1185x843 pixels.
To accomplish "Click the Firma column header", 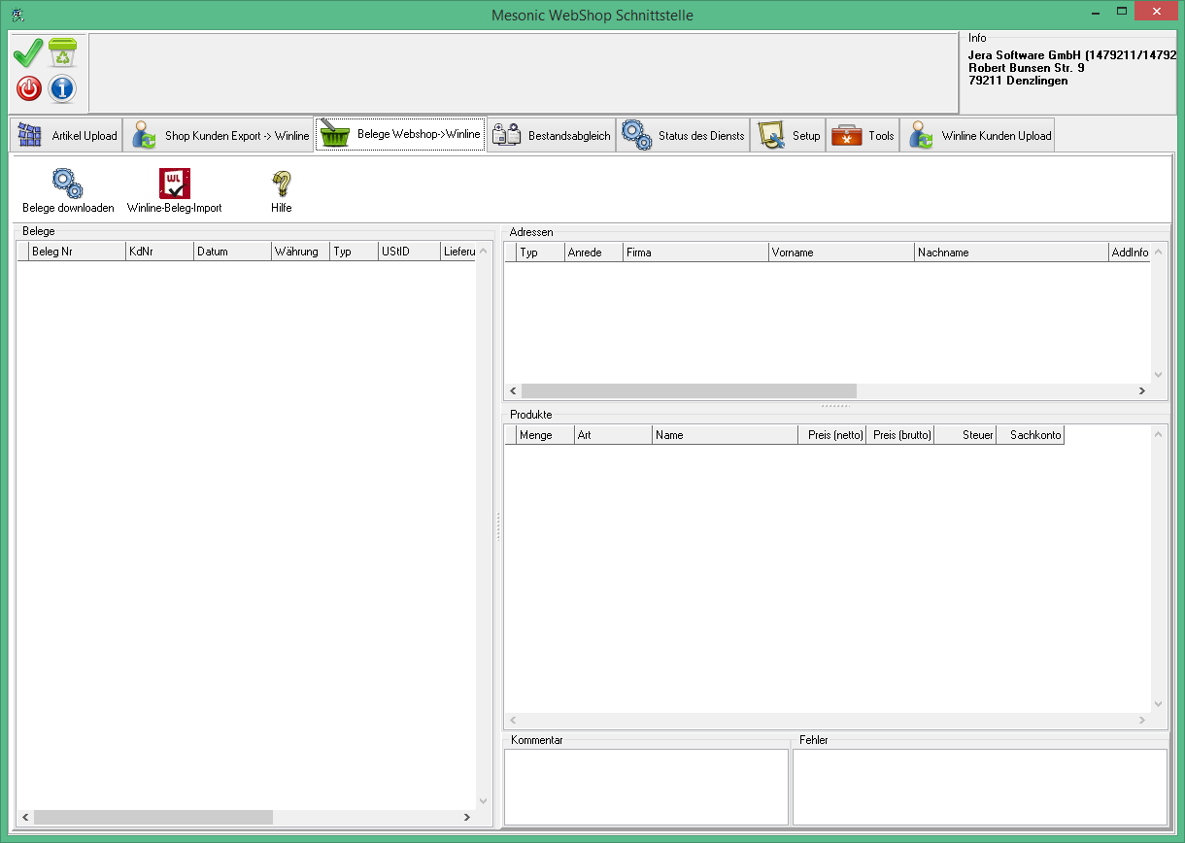I will [x=695, y=253].
